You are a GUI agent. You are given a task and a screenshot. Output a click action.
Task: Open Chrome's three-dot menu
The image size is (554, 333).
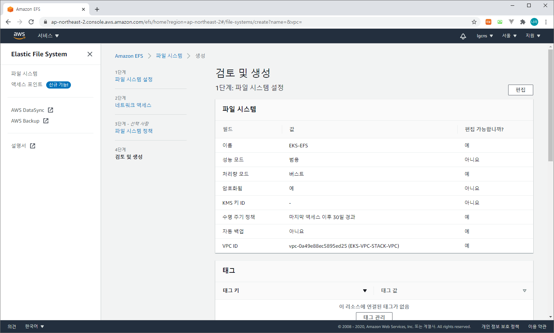point(546,22)
